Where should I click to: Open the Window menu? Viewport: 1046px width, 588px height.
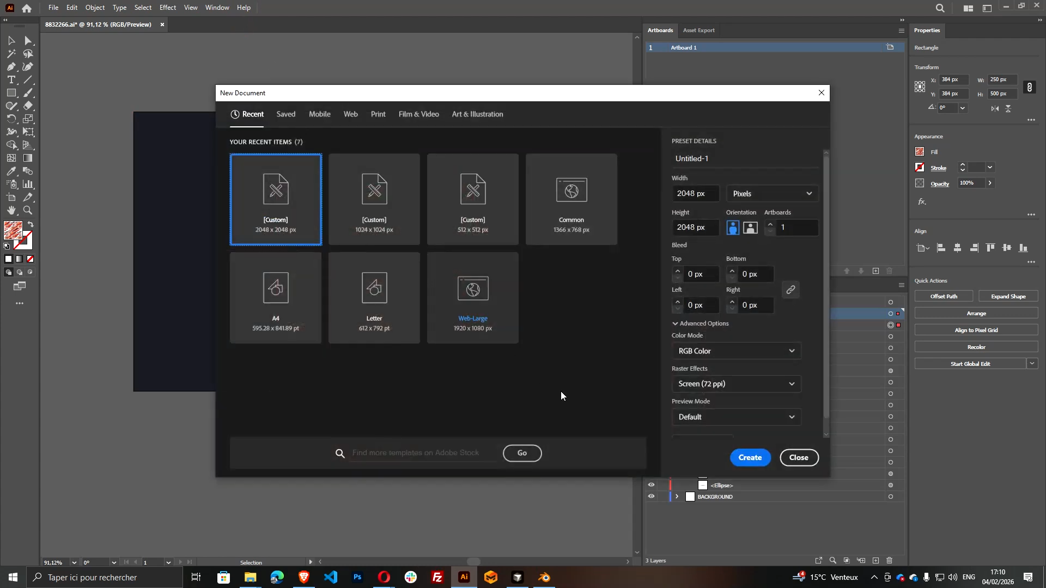(217, 8)
